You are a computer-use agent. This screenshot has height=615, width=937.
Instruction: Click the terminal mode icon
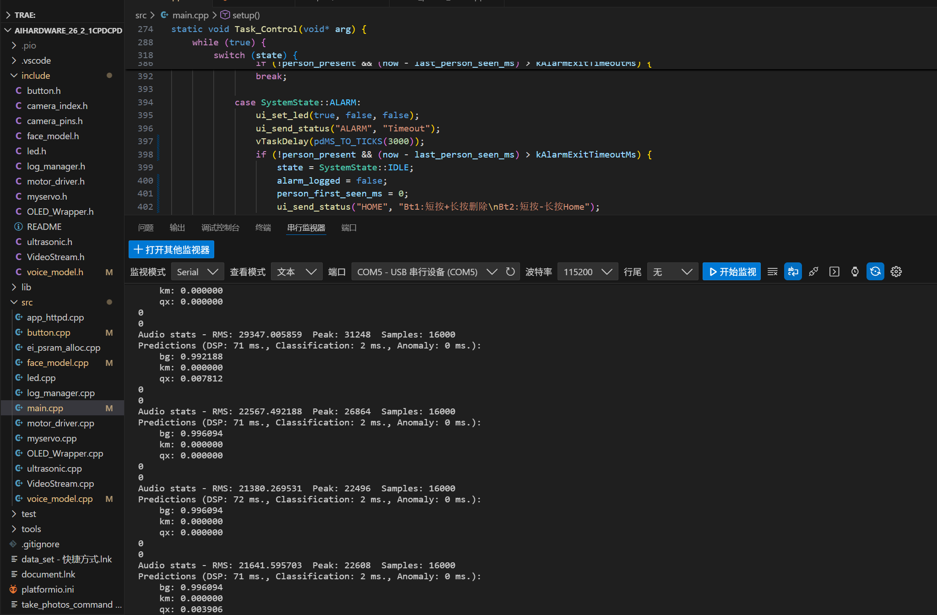[834, 272]
